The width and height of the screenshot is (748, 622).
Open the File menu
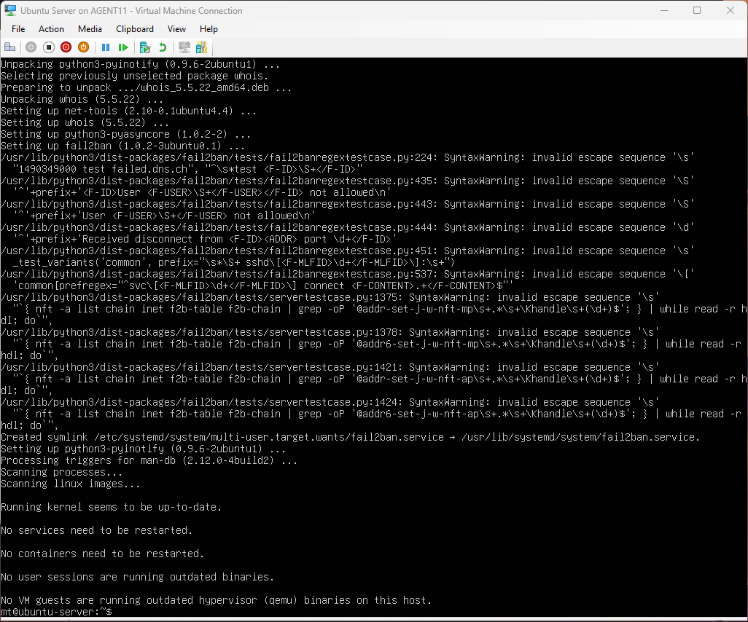tap(18, 29)
